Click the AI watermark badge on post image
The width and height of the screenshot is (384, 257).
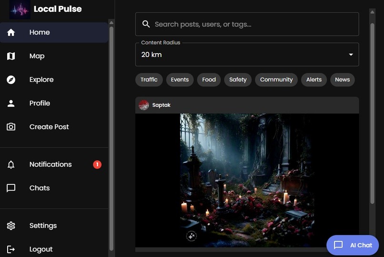click(x=192, y=236)
